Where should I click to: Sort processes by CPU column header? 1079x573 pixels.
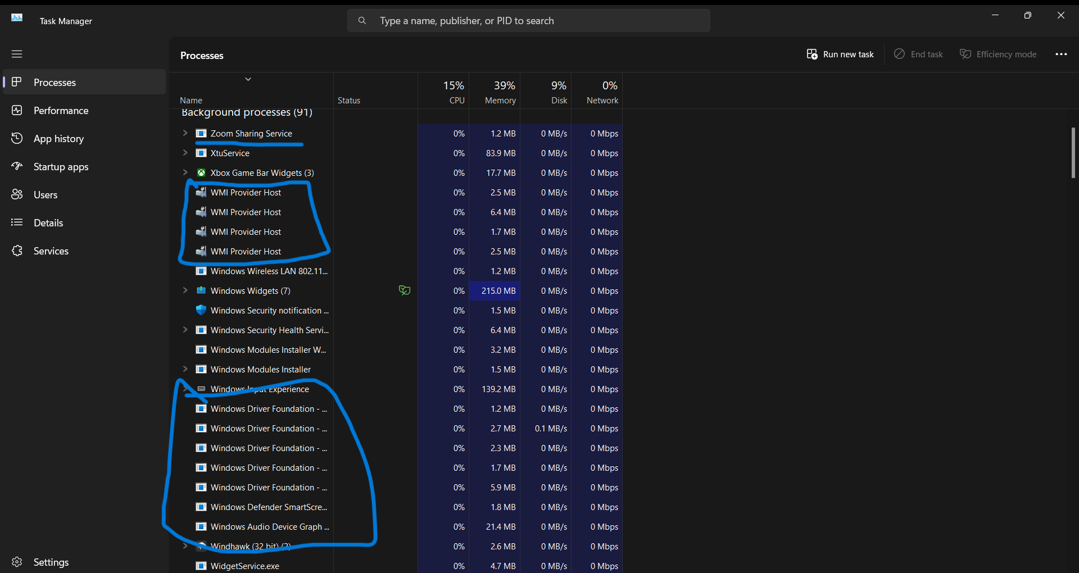[x=443, y=91]
